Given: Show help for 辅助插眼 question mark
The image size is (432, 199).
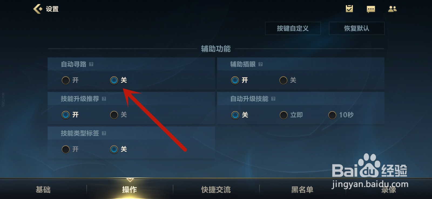Looking at the screenshot, I should click(x=261, y=64).
